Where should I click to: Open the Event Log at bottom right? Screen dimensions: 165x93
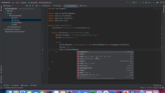158,85
